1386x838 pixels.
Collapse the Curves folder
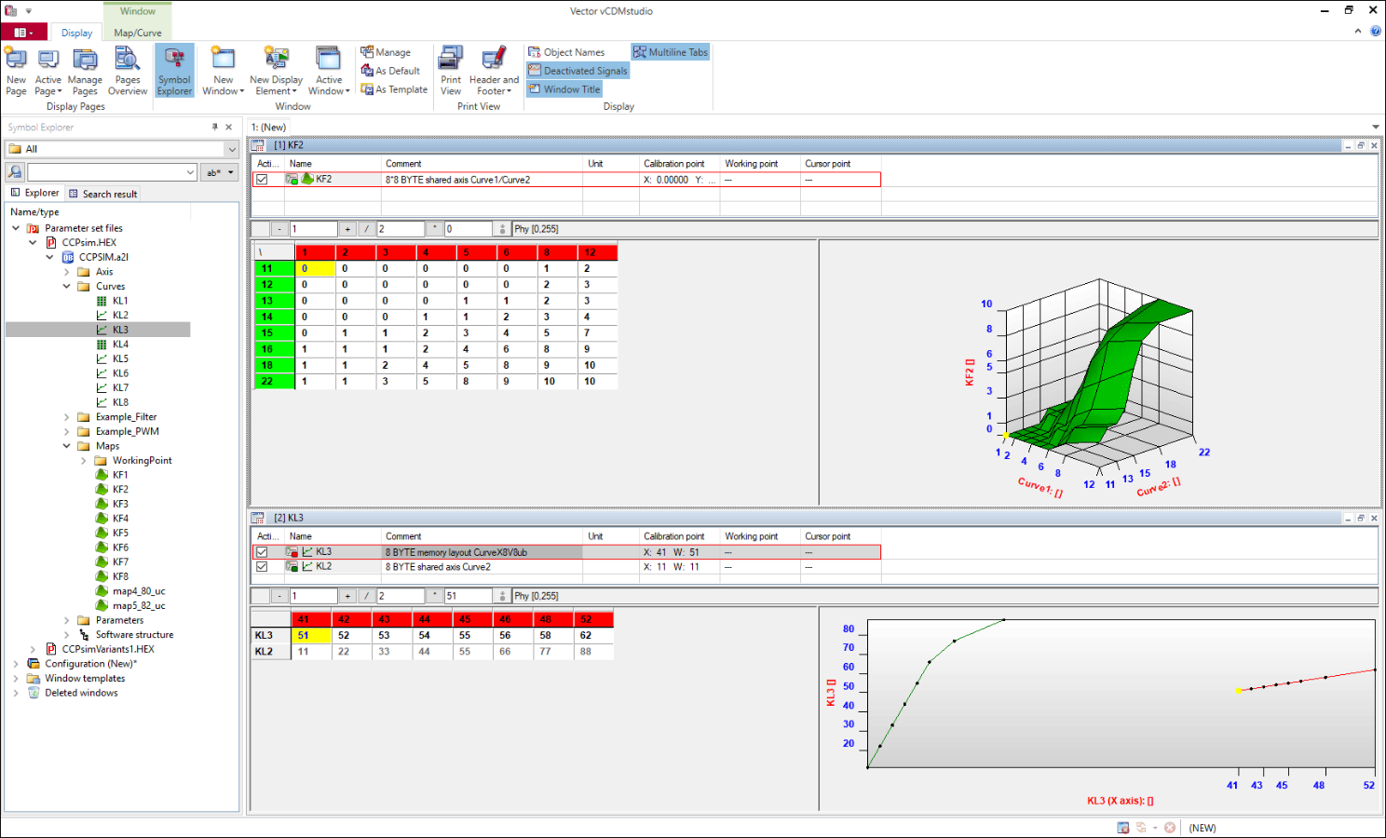click(x=66, y=286)
